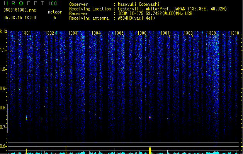Click the 0.6 kHz axis label
Screen dimensions: 243x154
(x=3, y=146)
